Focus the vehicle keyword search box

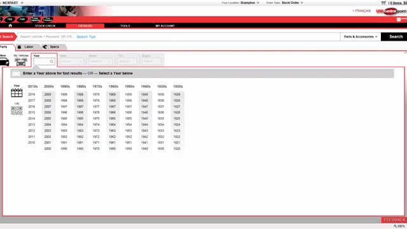click(179, 37)
